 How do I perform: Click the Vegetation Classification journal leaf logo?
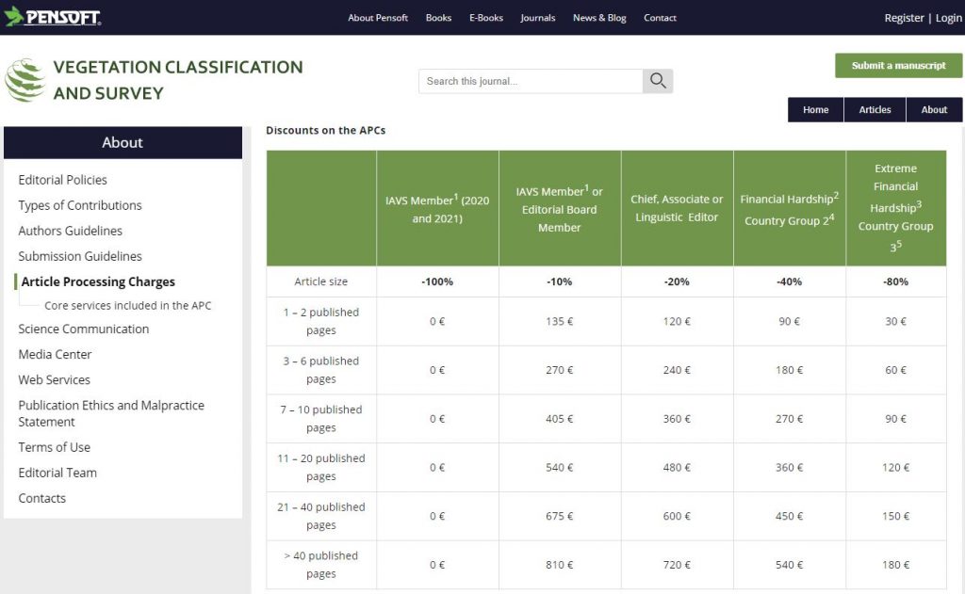25,81
